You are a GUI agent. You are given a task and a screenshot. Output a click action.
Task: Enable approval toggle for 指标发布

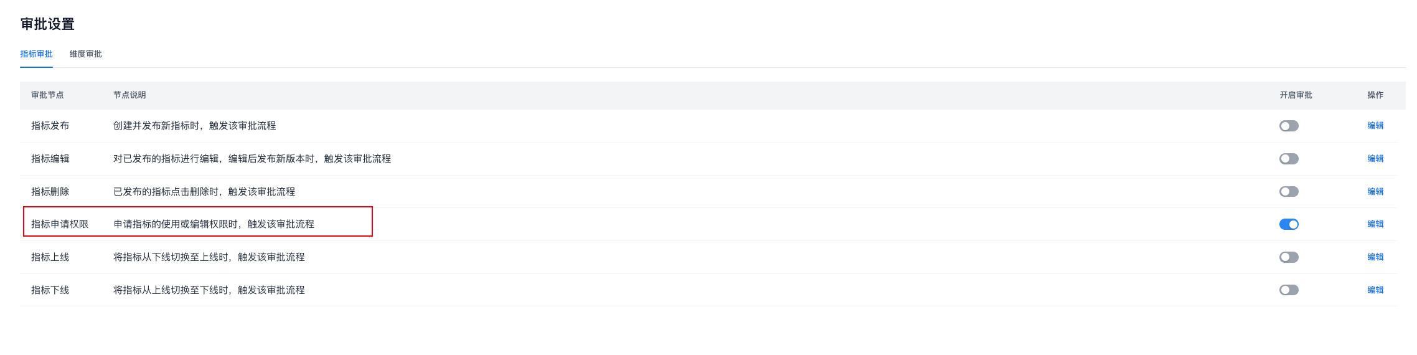click(1289, 126)
